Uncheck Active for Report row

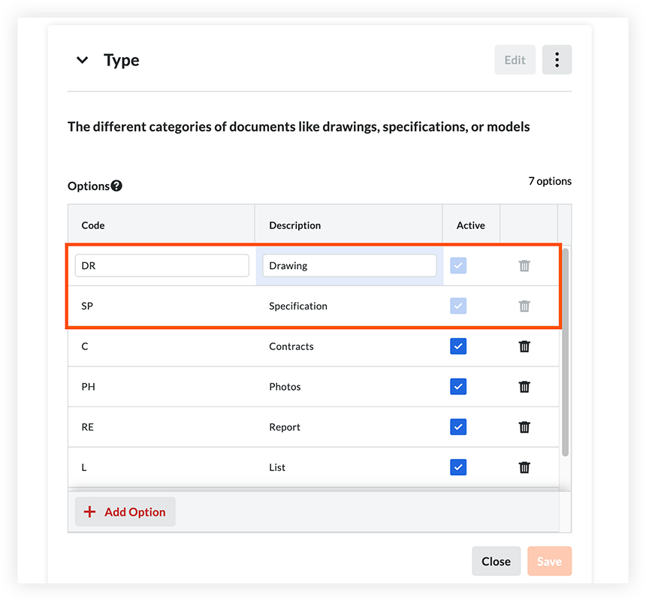coord(458,427)
